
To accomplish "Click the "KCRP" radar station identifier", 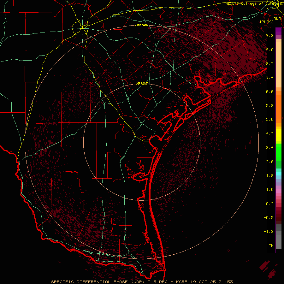I will click(182, 282).
